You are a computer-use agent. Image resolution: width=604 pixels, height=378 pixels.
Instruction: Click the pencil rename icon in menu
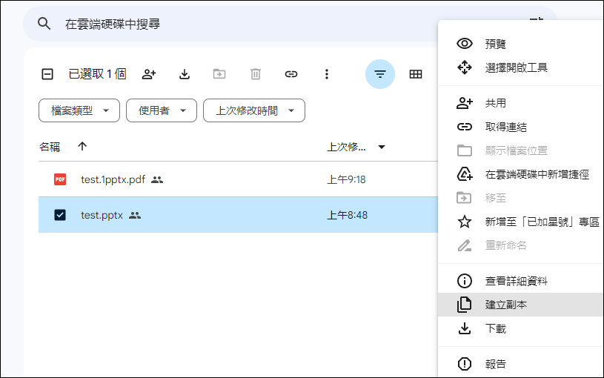(x=465, y=245)
